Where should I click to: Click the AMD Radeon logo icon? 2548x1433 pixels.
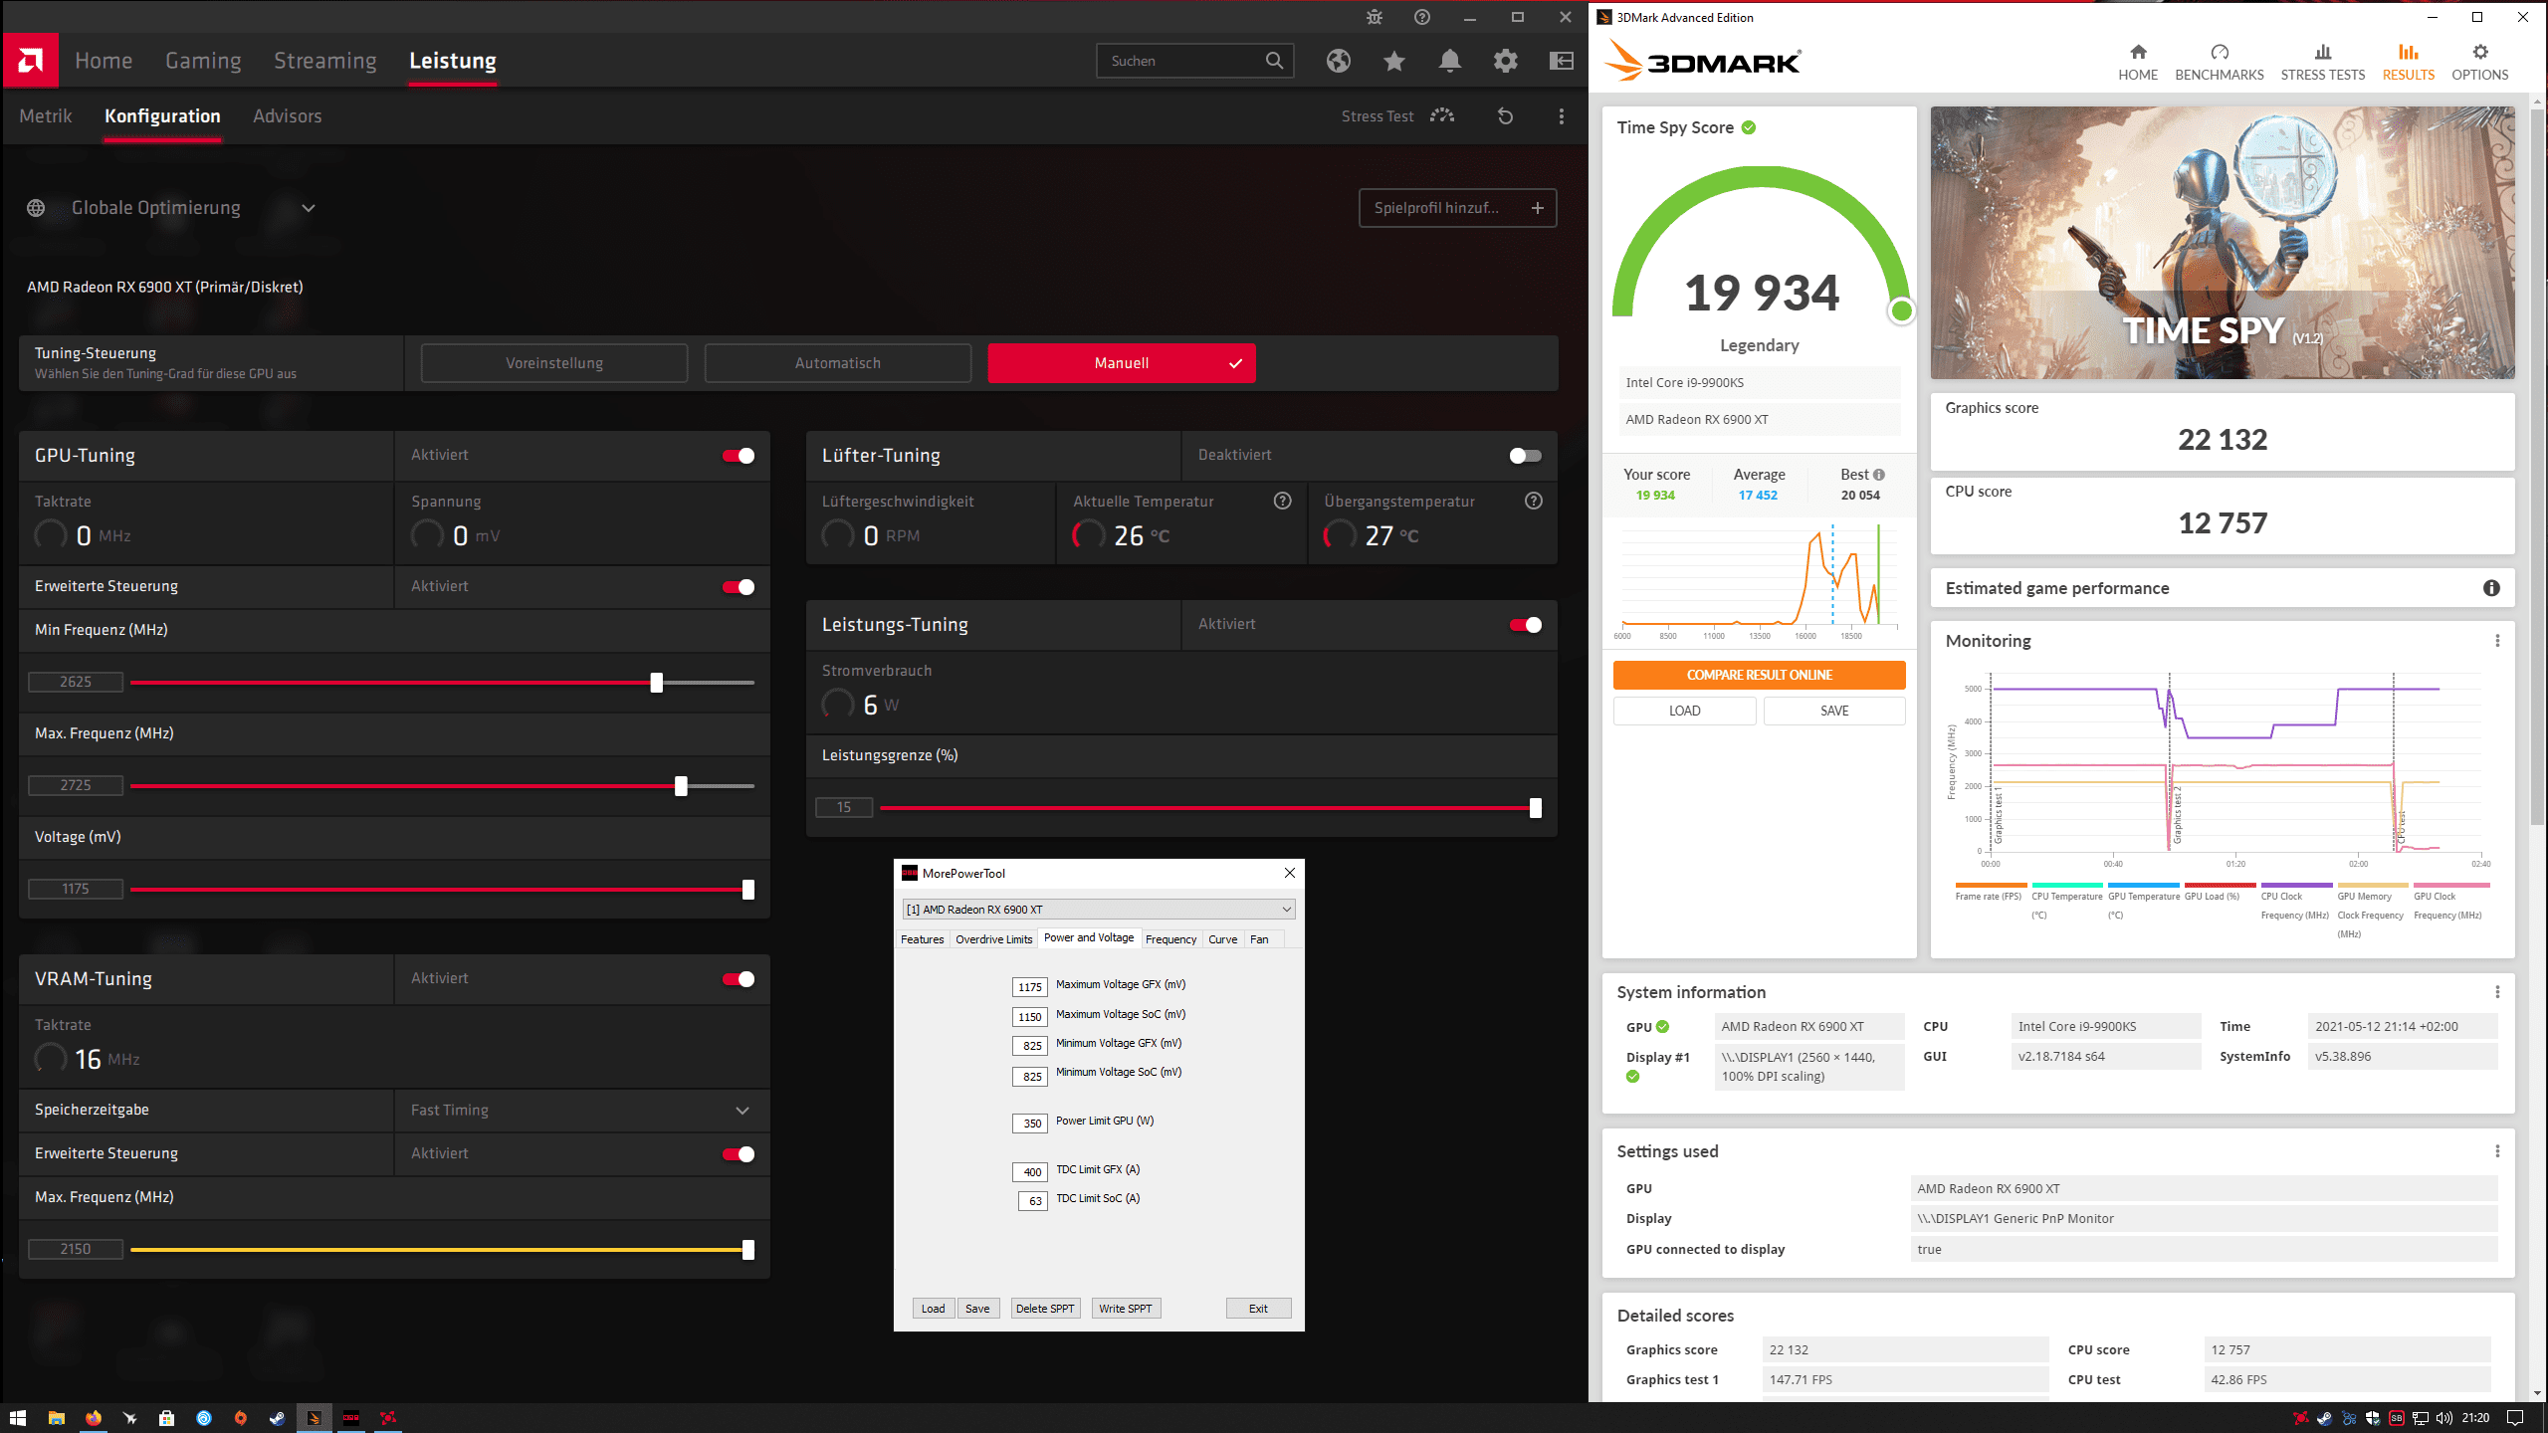click(31, 61)
